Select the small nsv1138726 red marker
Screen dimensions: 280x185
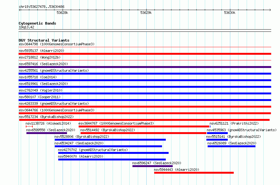click(x=29, y=126)
